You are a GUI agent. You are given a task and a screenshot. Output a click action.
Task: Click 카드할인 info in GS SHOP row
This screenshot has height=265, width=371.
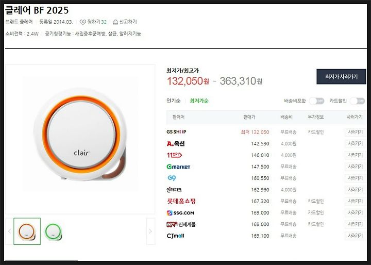(316, 132)
